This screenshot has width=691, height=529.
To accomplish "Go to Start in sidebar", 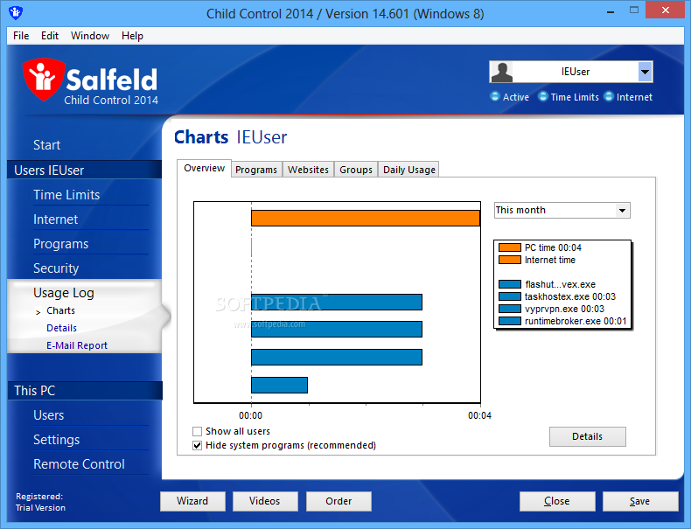I will [46, 145].
